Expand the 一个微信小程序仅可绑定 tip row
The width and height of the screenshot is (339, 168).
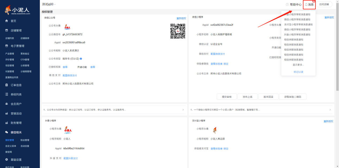tap(261, 110)
